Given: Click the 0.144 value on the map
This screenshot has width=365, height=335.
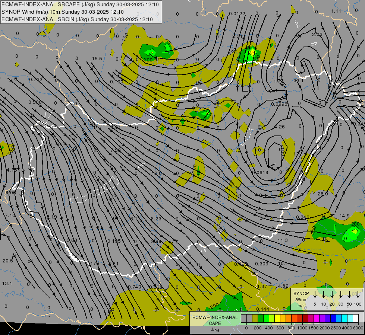Looking at the screenshot, I should click(x=262, y=309).
